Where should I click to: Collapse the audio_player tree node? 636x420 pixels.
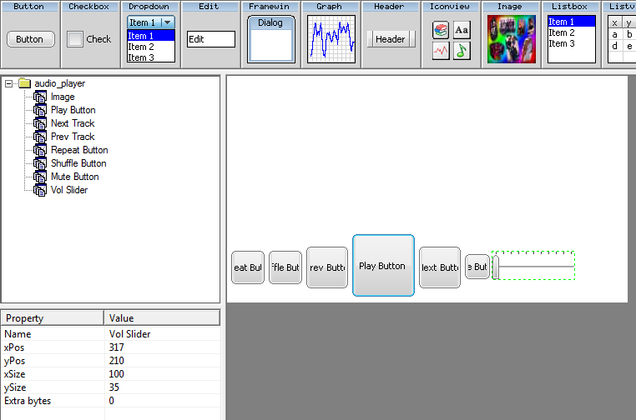(9, 83)
